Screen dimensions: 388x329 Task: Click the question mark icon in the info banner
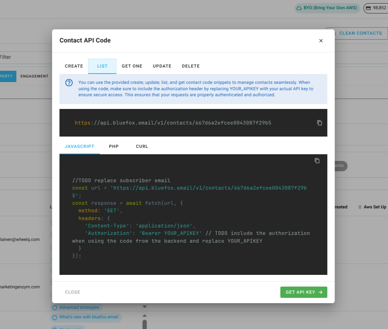click(69, 82)
